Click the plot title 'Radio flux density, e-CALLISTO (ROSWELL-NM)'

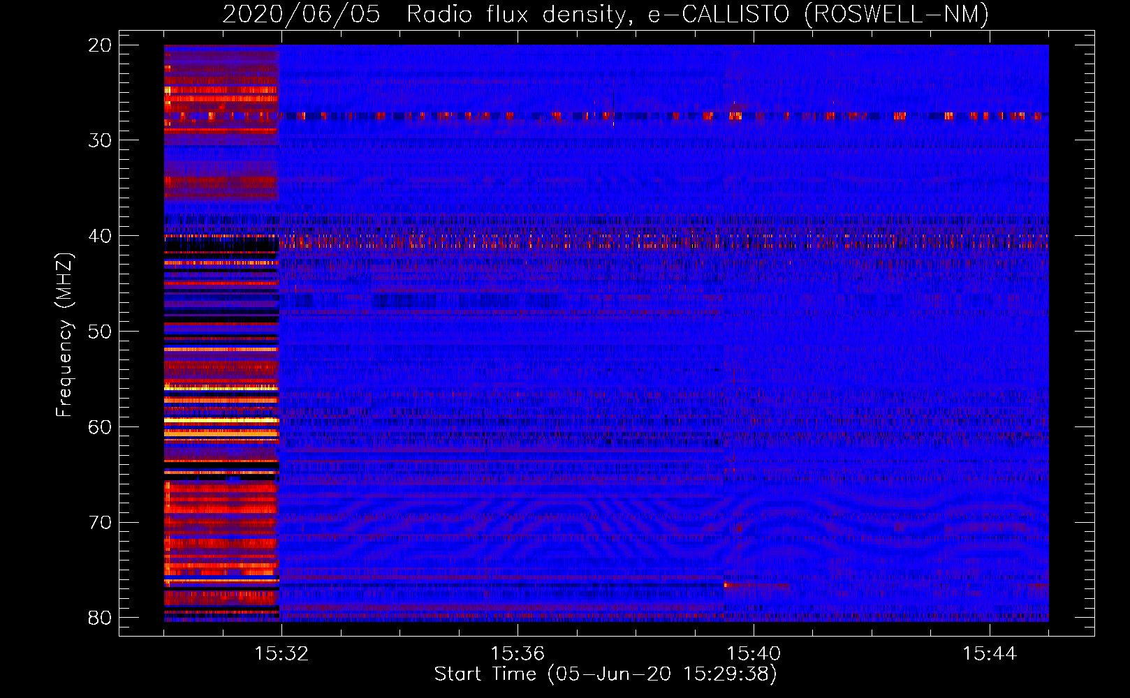click(x=698, y=14)
